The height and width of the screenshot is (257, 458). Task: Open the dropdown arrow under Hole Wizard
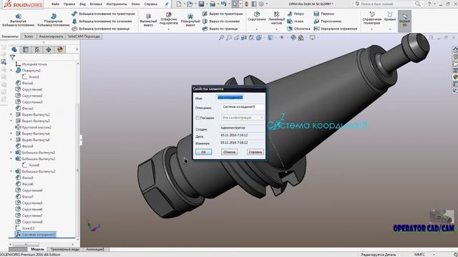pos(169,29)
